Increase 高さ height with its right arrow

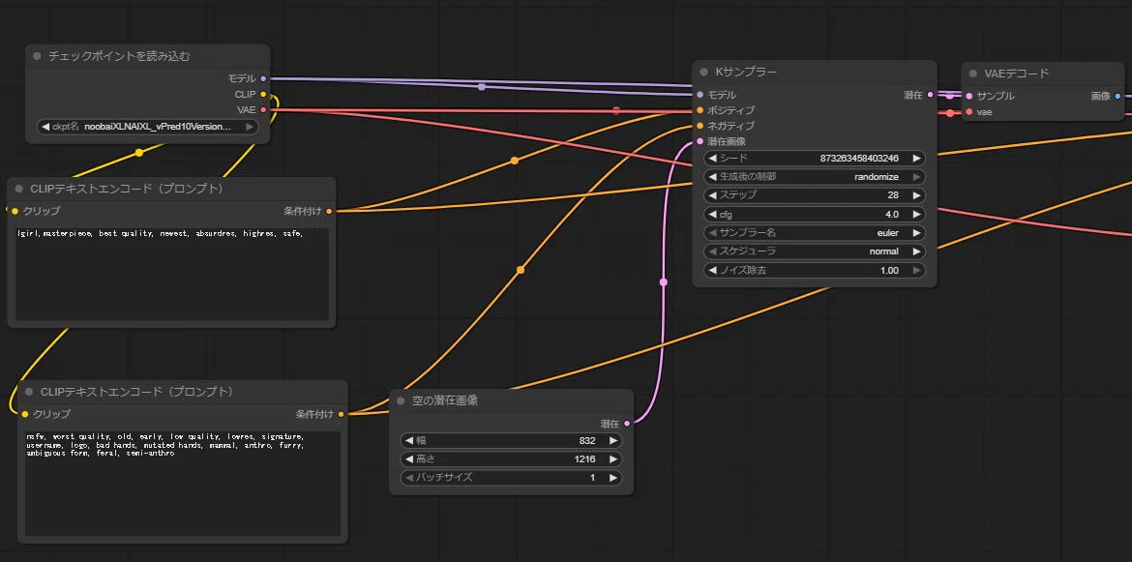613,459
